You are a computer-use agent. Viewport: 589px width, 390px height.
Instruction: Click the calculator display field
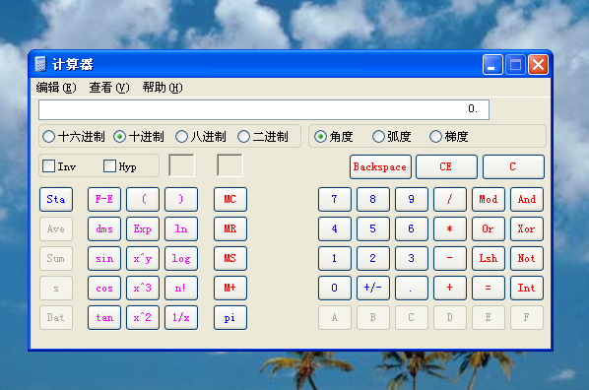pyautogui.click(x=264, y=109)
